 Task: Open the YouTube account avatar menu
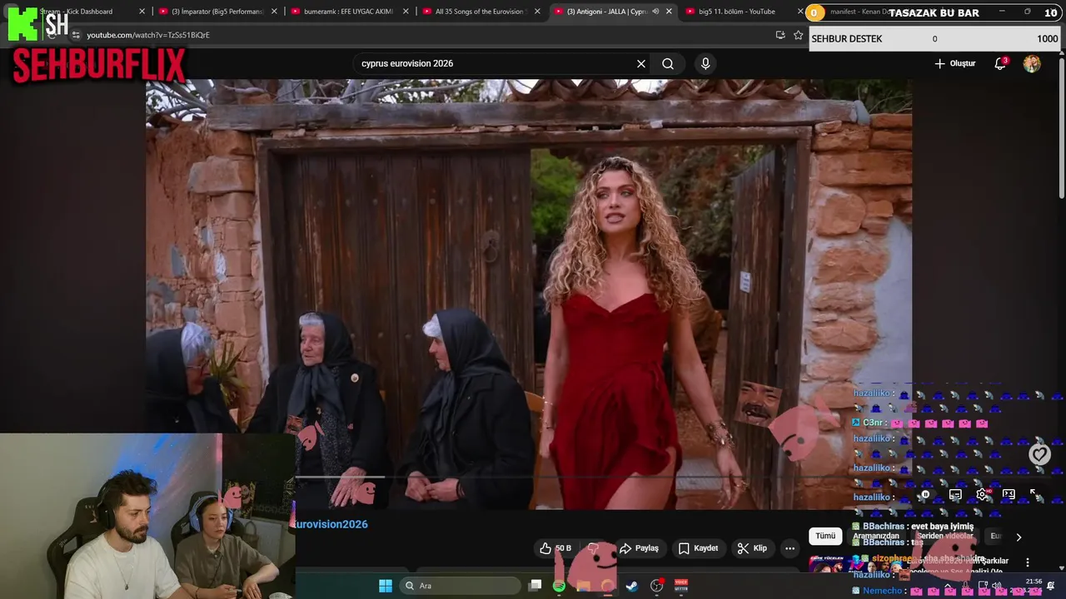click(x=1032, y=64)
